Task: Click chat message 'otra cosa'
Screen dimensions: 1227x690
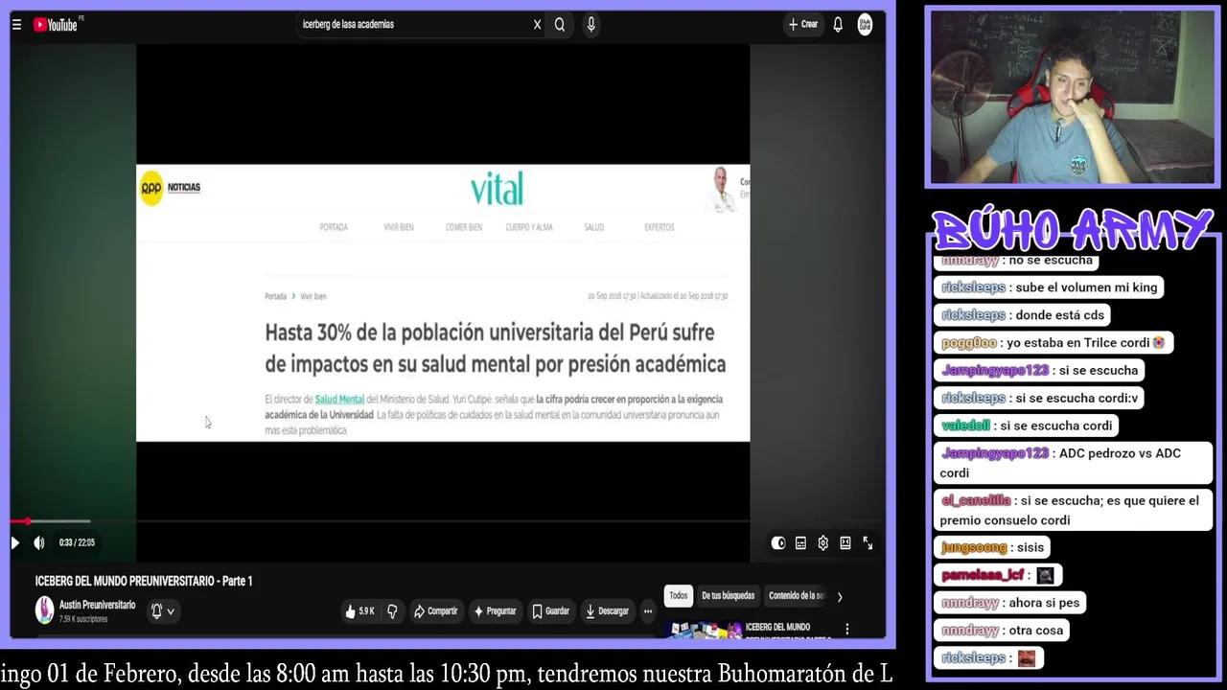Action: 1035,631
